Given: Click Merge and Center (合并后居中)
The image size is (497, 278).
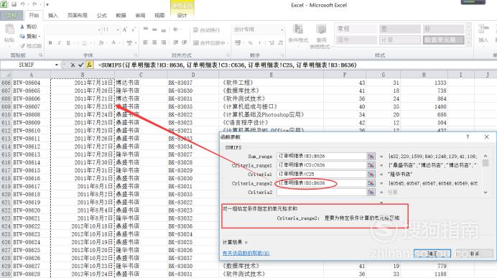Looking at the screenshot, I should 210,43.
